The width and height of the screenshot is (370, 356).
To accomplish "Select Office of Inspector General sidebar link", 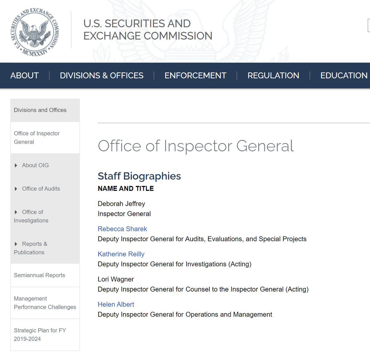I will point(37,137).
